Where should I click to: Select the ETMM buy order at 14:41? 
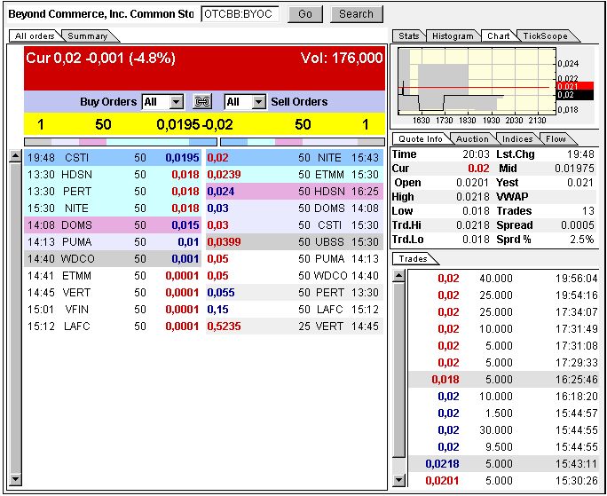click(x=113, y=276)
